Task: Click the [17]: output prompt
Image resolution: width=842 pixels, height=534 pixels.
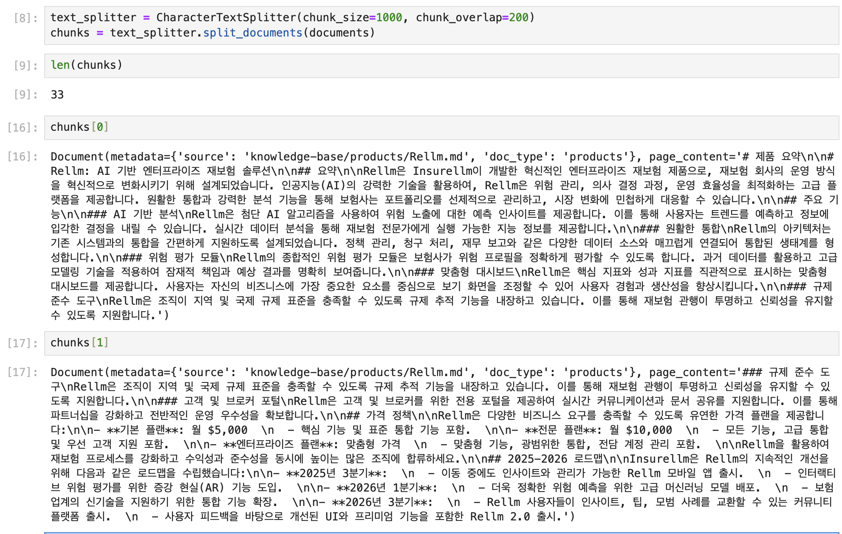Action: [x=23, y=372]
